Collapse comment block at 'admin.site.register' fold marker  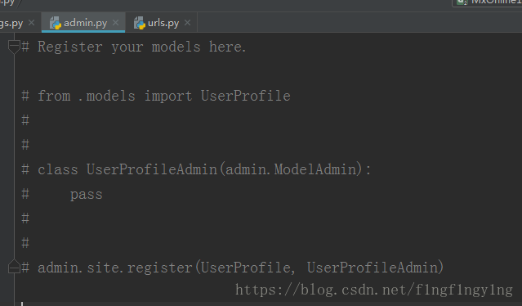click(14, 267)
